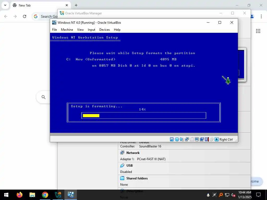
Task: Open File Explorer from the taskbar
Action: pyautogui.click(x=32, y=195)
